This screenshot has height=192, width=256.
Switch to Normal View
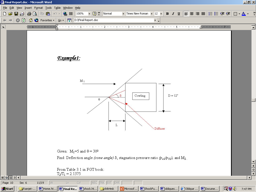click(x=2, y=177)
